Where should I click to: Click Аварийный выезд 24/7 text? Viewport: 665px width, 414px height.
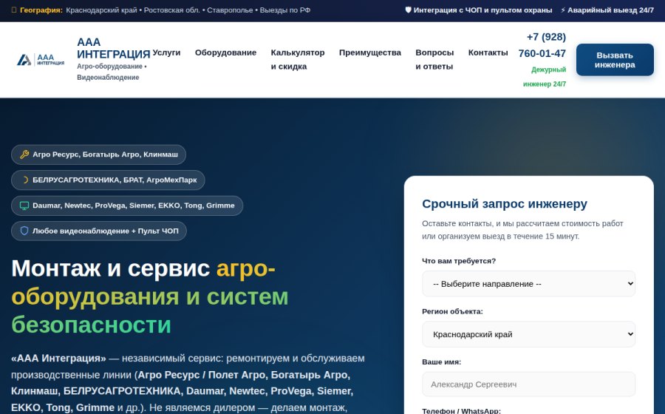[610, 10]
